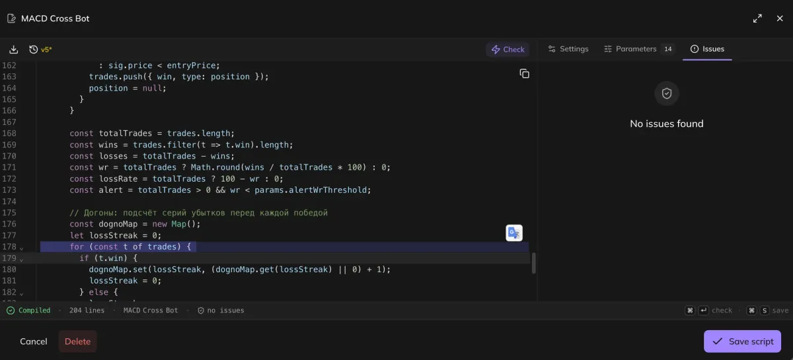This screenshot has width=793, height=360.
Task: Click the No issues found message
Action: (x=667, y=124)
